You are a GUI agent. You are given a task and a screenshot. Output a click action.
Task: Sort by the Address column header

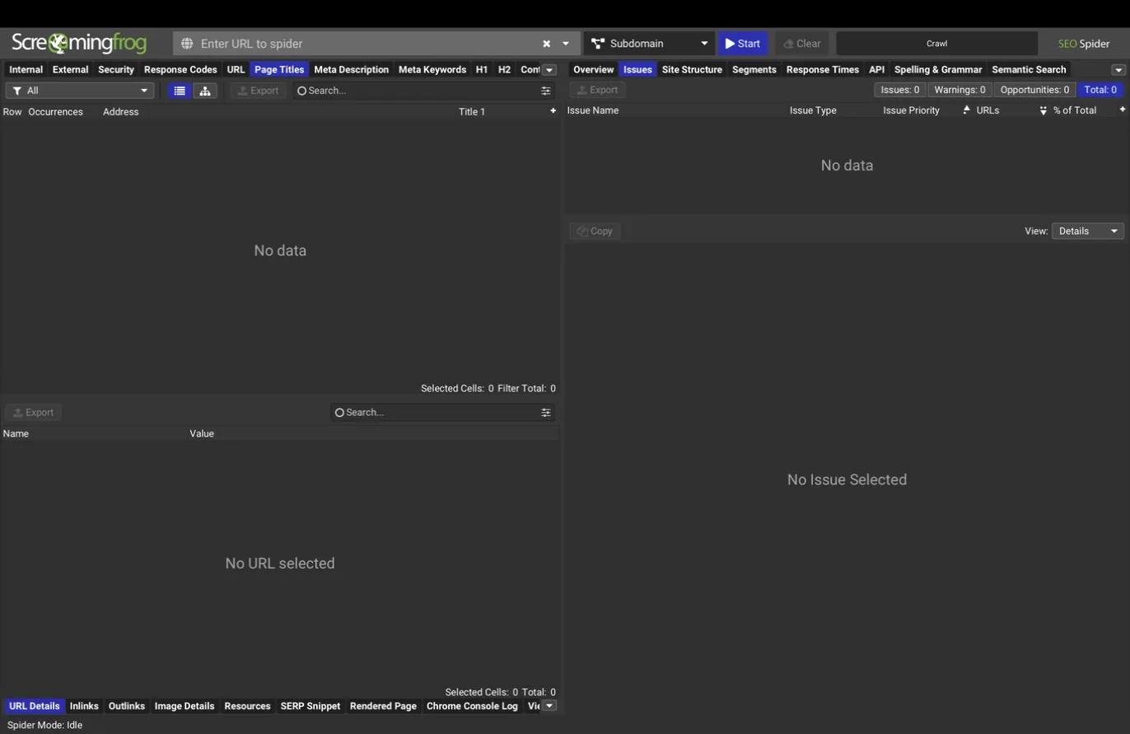click(x=120, y=111)
